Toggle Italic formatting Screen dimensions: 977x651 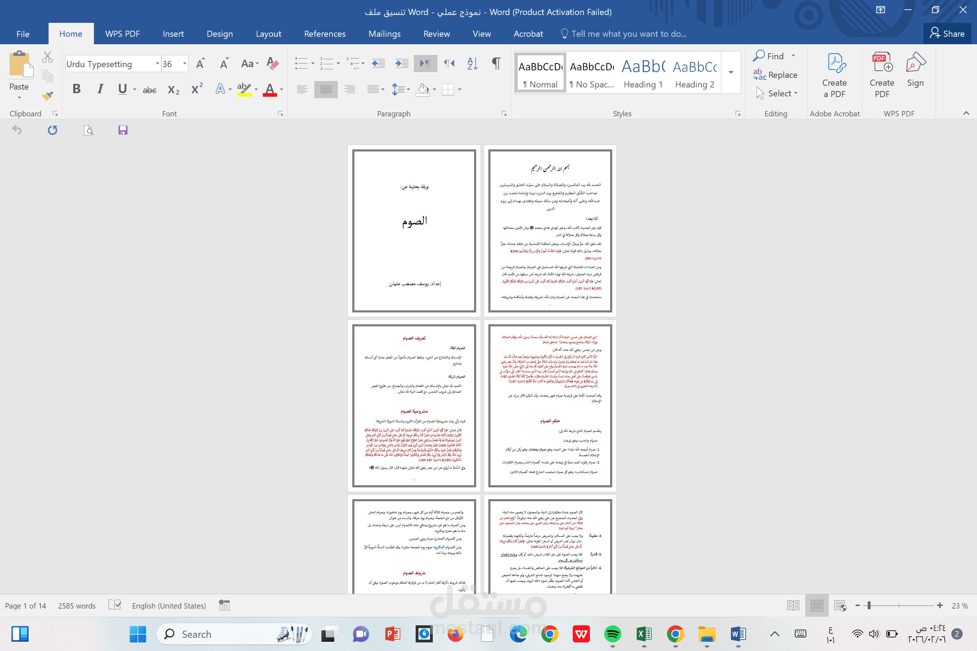click(x=100, y=89)
